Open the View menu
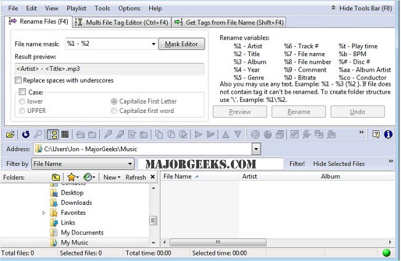The width and height of the screenshot is (401, 261). (52, 9)
